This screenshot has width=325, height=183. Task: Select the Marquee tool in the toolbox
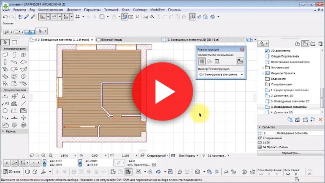click(14, 42)
